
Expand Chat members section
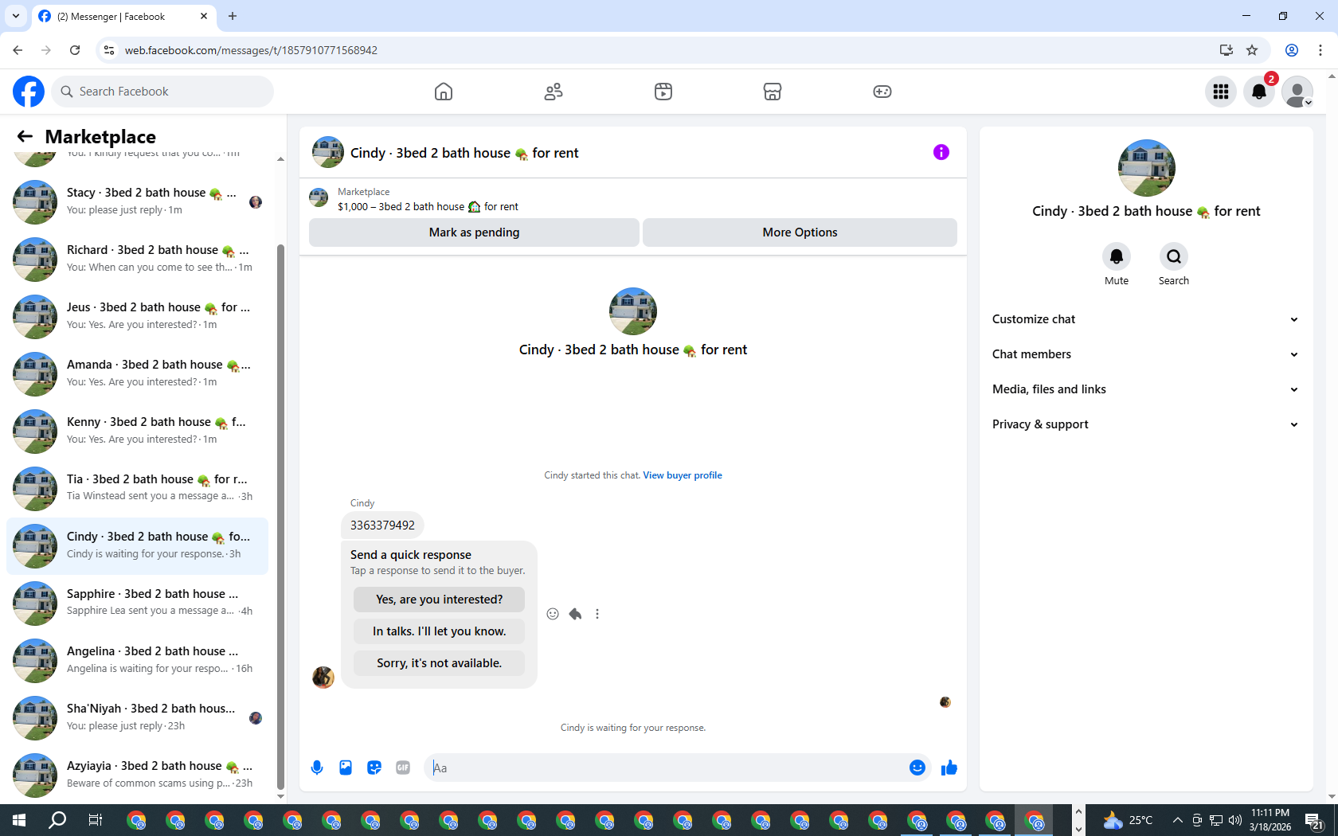1146,354
